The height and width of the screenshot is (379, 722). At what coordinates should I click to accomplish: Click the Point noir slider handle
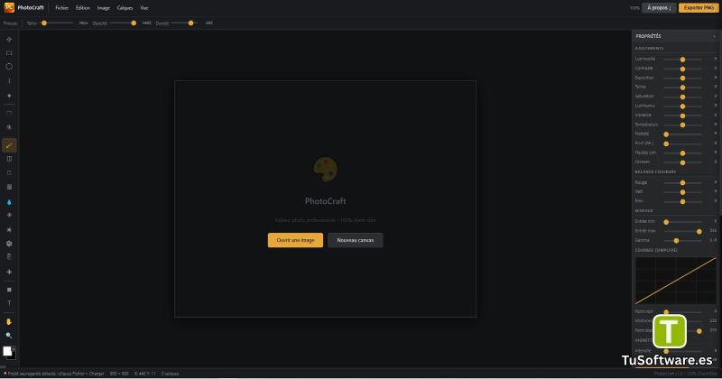(666, 312)
